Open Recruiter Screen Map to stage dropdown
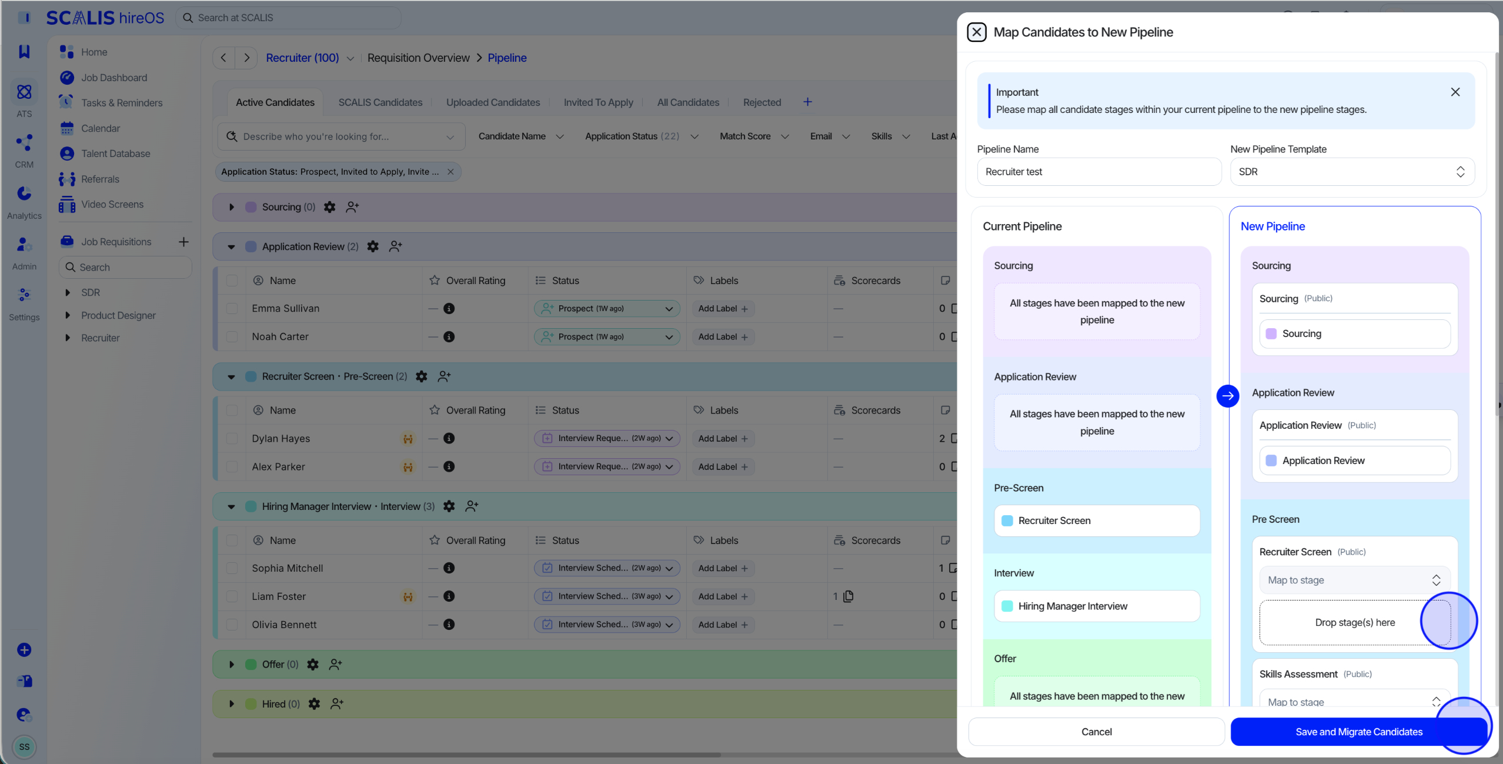The height and width of the screenshot is (764, 1503). (1354, 580)
